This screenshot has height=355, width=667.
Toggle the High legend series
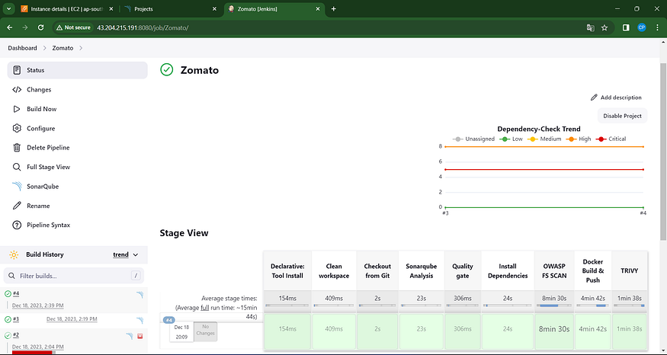click(x=579, y=139)
